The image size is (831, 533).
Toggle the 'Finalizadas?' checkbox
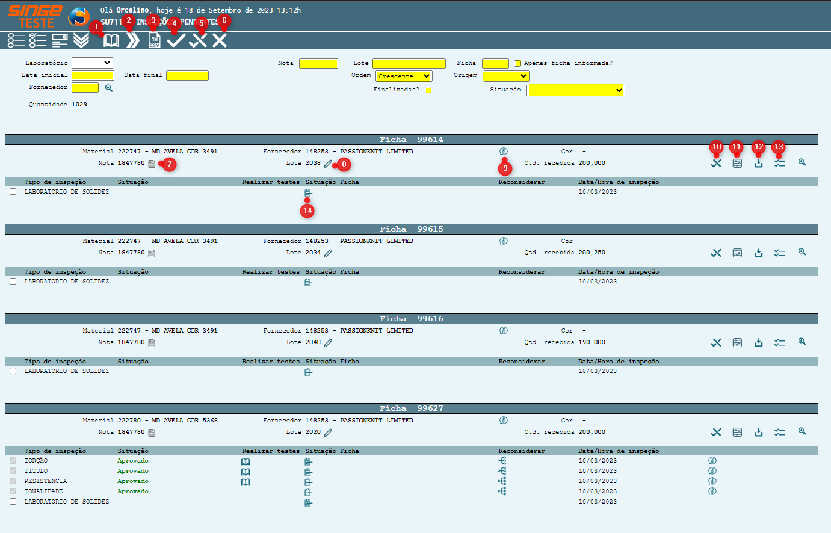point(428,90)
